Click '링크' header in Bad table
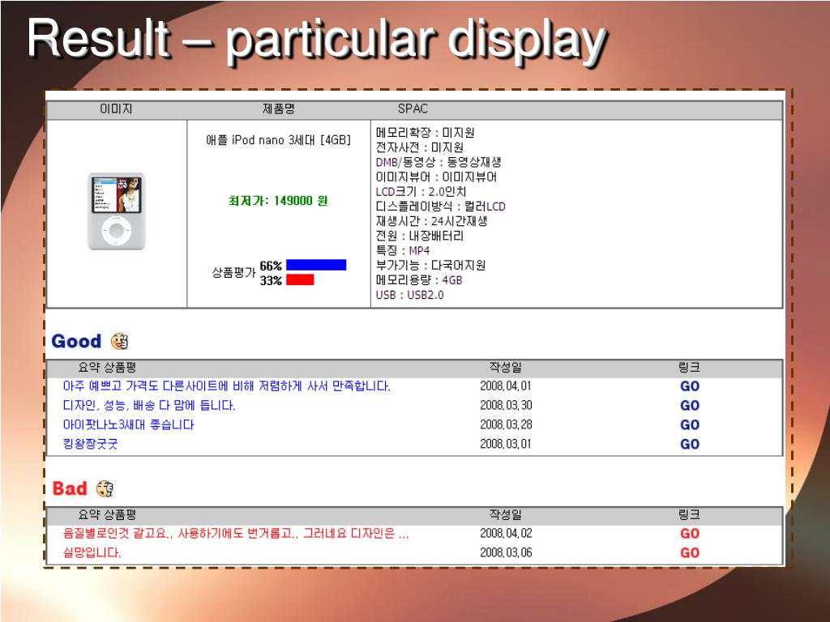The image size is (830, 622). pyautogui.click(x=689, y=514)
